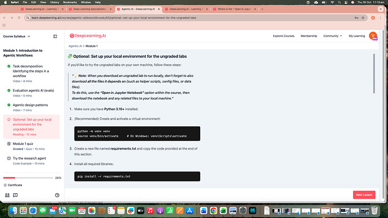The height and width of the screenshot is (218, 388).
Task: Open Google Chrome from the dock
Action: [213, 211]
